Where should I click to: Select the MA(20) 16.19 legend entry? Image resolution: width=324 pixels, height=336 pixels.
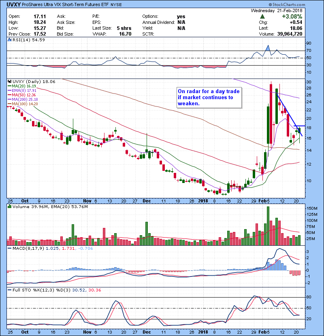click(21, 86)
